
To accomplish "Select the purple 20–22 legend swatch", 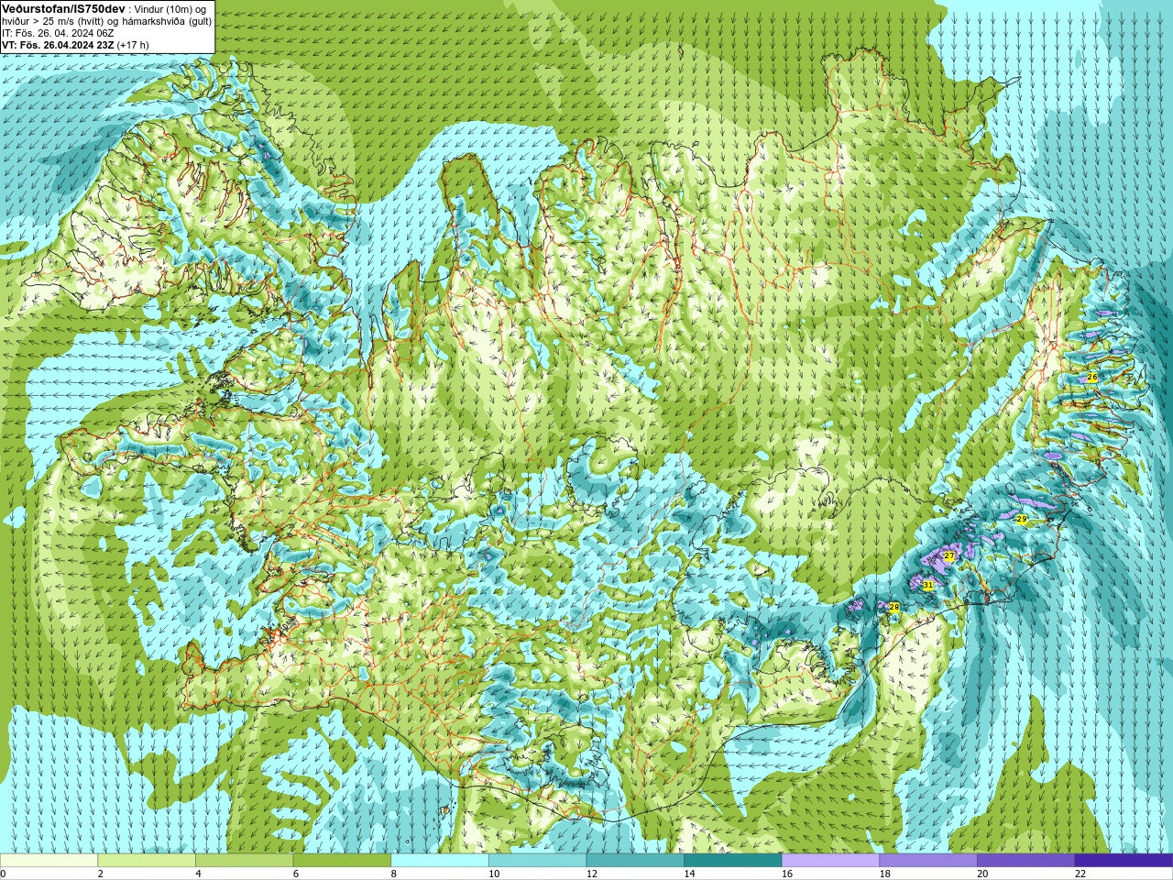I will (x=1026, y=861).
